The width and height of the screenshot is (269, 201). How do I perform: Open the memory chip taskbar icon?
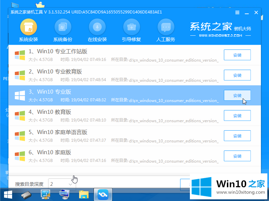26,195
